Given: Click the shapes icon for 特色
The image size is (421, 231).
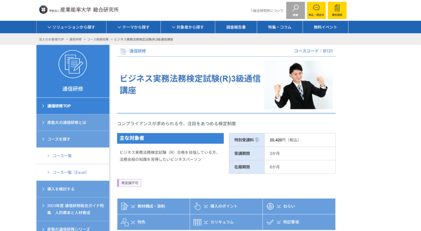Looking at the screenshot, I should coord(125,222).
